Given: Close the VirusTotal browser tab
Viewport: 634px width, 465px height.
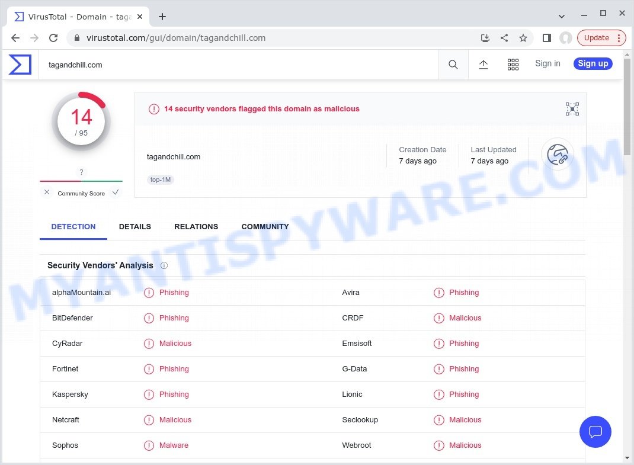Looking at the screenshot, I should [140, 17].
